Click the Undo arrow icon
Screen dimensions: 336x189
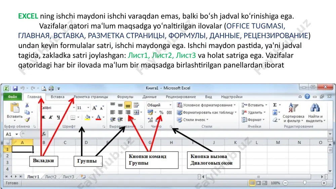[x=23, y=88]
